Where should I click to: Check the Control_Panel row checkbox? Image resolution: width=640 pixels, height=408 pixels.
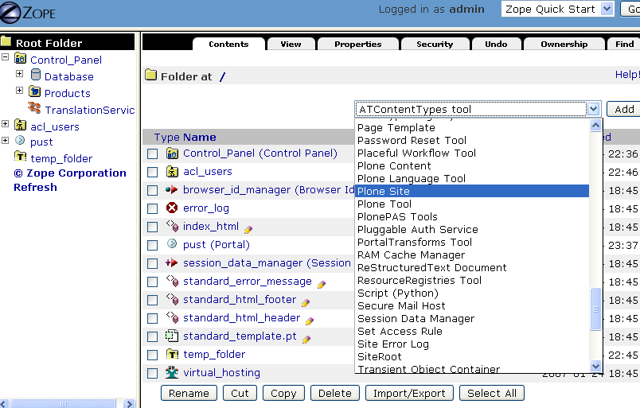tap(153, 153)
